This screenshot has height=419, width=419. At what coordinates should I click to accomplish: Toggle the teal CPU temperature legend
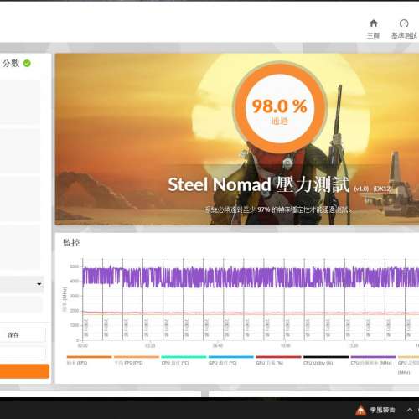pyautogui.click(x=184, y=360)
